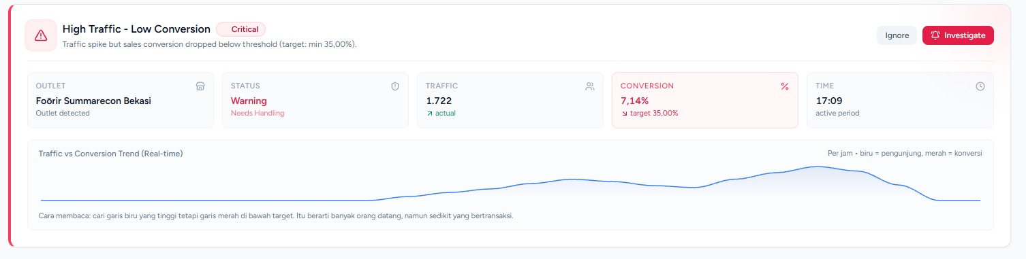This screenshot has height=259, width=1026.
Task: Click the Investigate button
Action: pyautogui.click(x=958, y=35)
